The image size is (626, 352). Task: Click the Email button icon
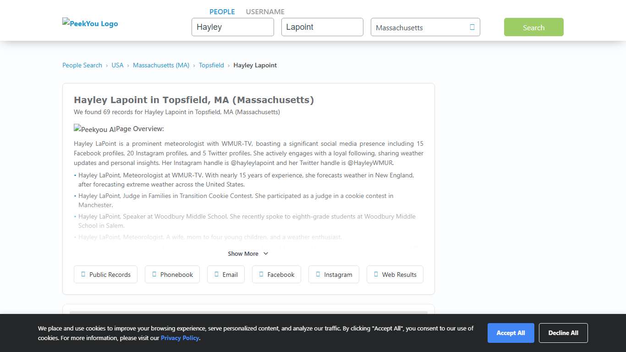216,274
